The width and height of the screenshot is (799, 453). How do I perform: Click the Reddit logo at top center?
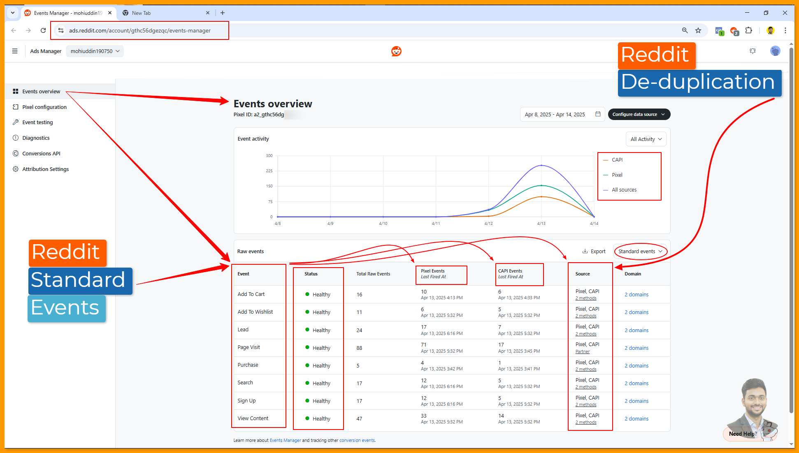[x=396, y=51]
